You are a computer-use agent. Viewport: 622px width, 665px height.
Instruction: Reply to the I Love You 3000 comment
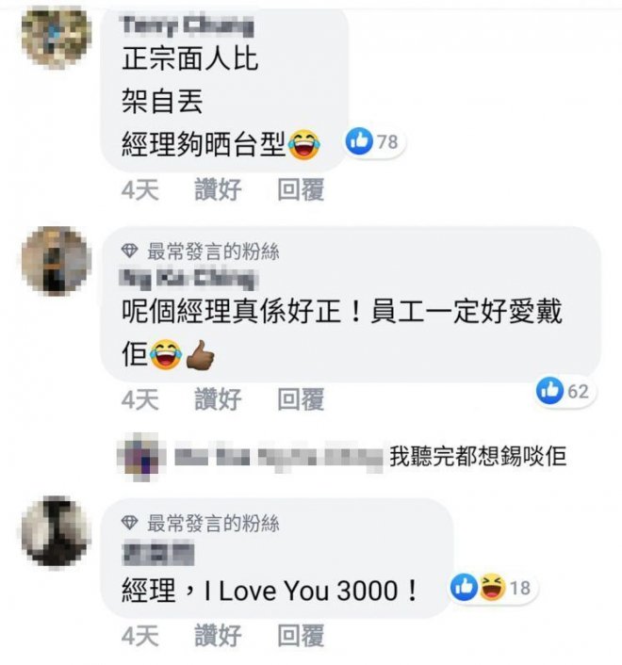(301, 635)
